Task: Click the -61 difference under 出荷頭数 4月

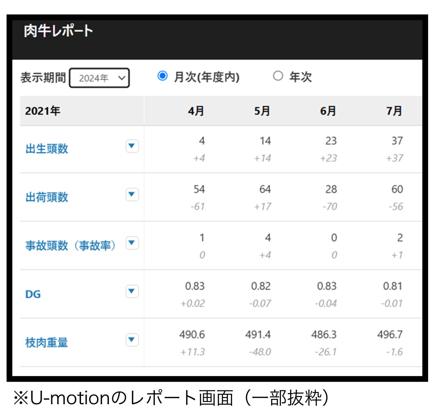Action: [198, 207]
